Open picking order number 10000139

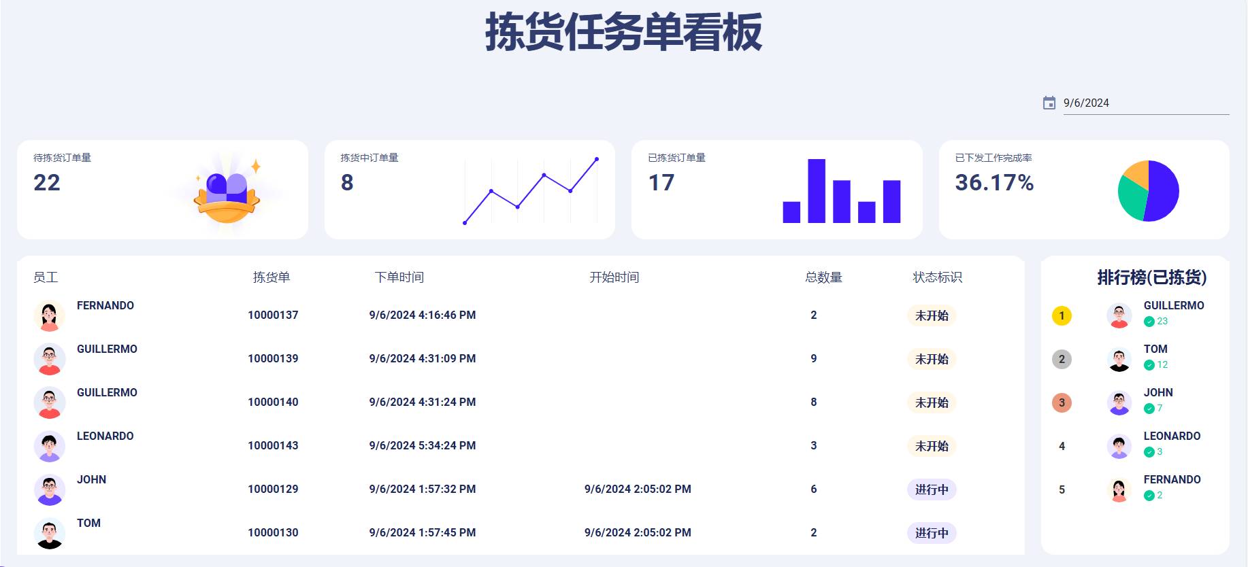(273, 359)
